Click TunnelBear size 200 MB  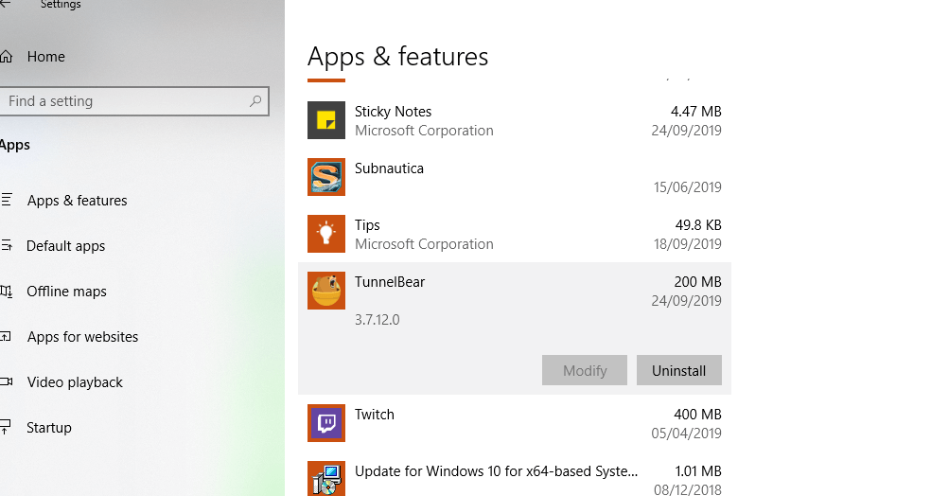click(x=697, y=282)
